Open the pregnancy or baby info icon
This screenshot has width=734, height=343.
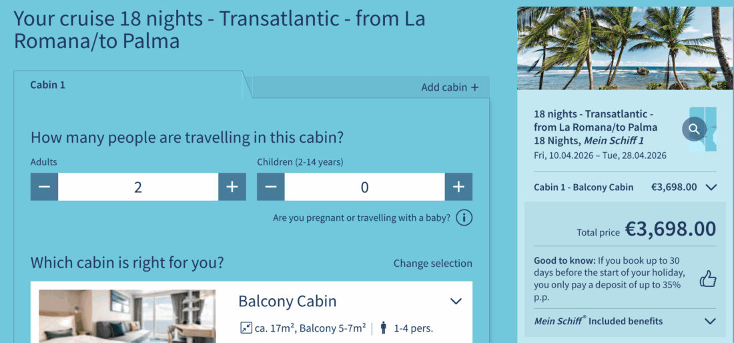pyautogui.click(x=464, y=218)
